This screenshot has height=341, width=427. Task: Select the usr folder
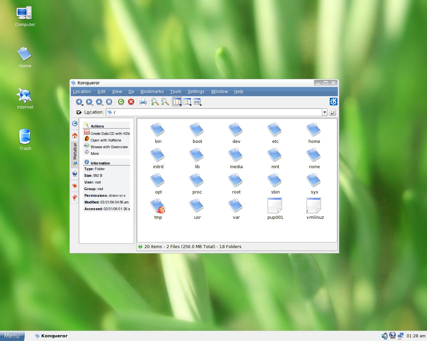tap(197, 209)
